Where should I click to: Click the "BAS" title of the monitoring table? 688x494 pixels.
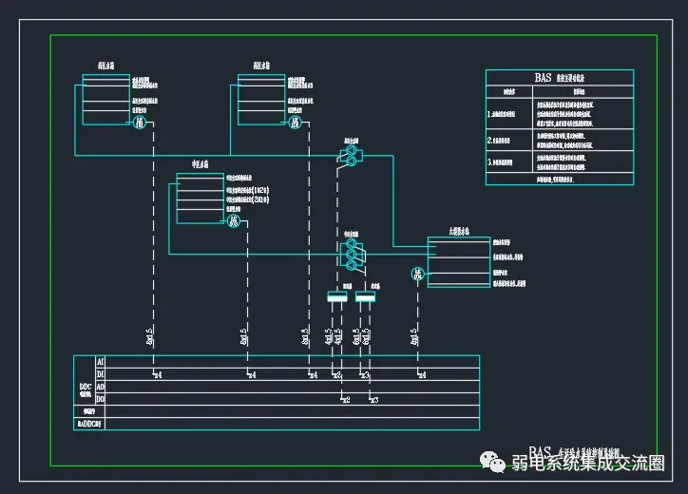coord(543,78)
